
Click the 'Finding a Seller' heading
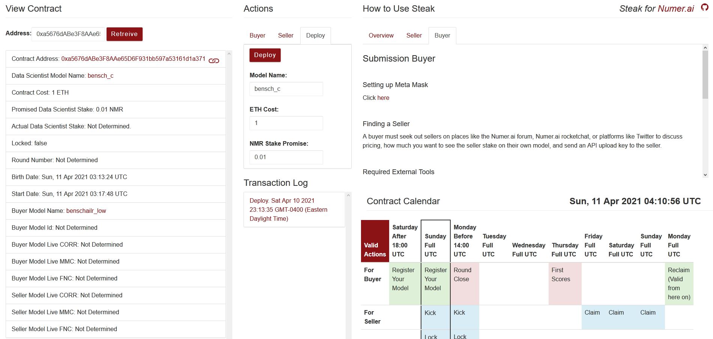(x=386, y=124)
